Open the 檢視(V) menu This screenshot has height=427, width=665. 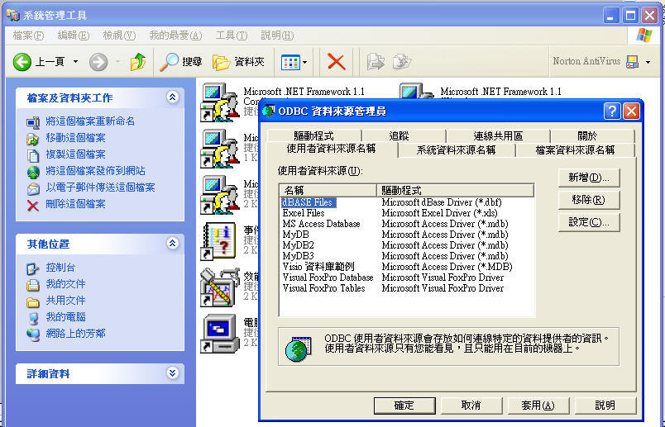[x=119, y=36]
